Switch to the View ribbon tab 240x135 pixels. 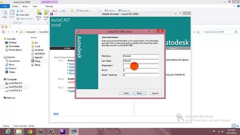[35, 6]
